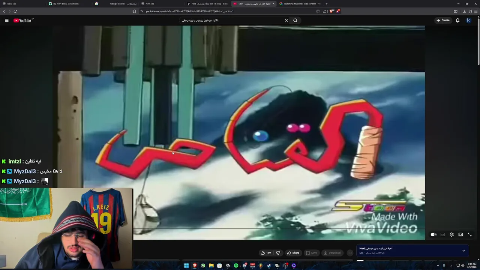This screenshot has height=270, width=480.
Task: Like the video with 119 likes
Action: coord(266,253)
